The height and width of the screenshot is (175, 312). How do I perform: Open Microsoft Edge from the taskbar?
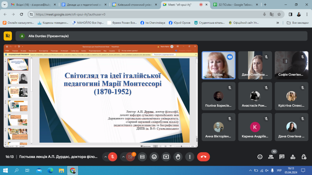tap(50, 170)
